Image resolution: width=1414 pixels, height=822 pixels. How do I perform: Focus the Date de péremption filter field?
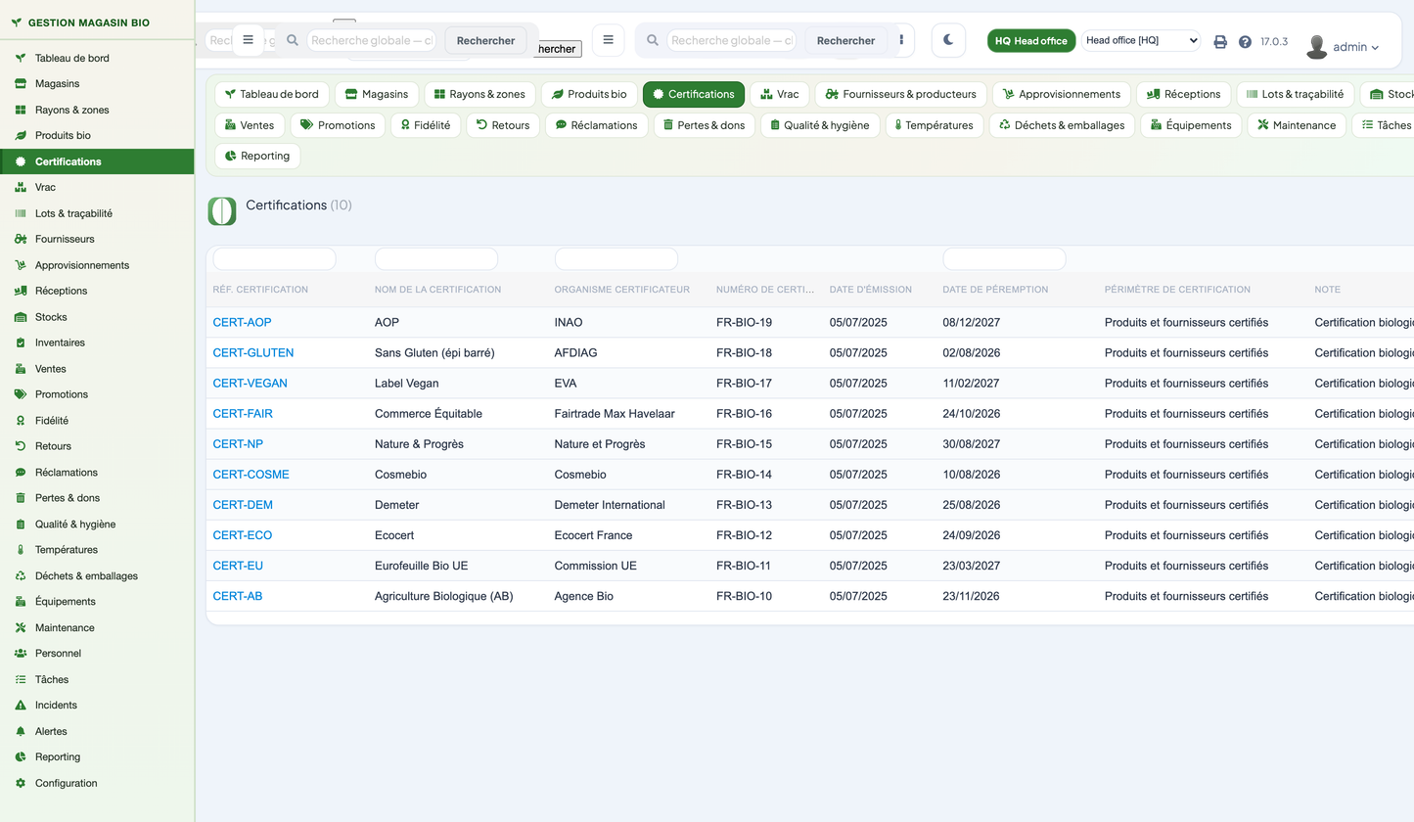[1004, 259]
